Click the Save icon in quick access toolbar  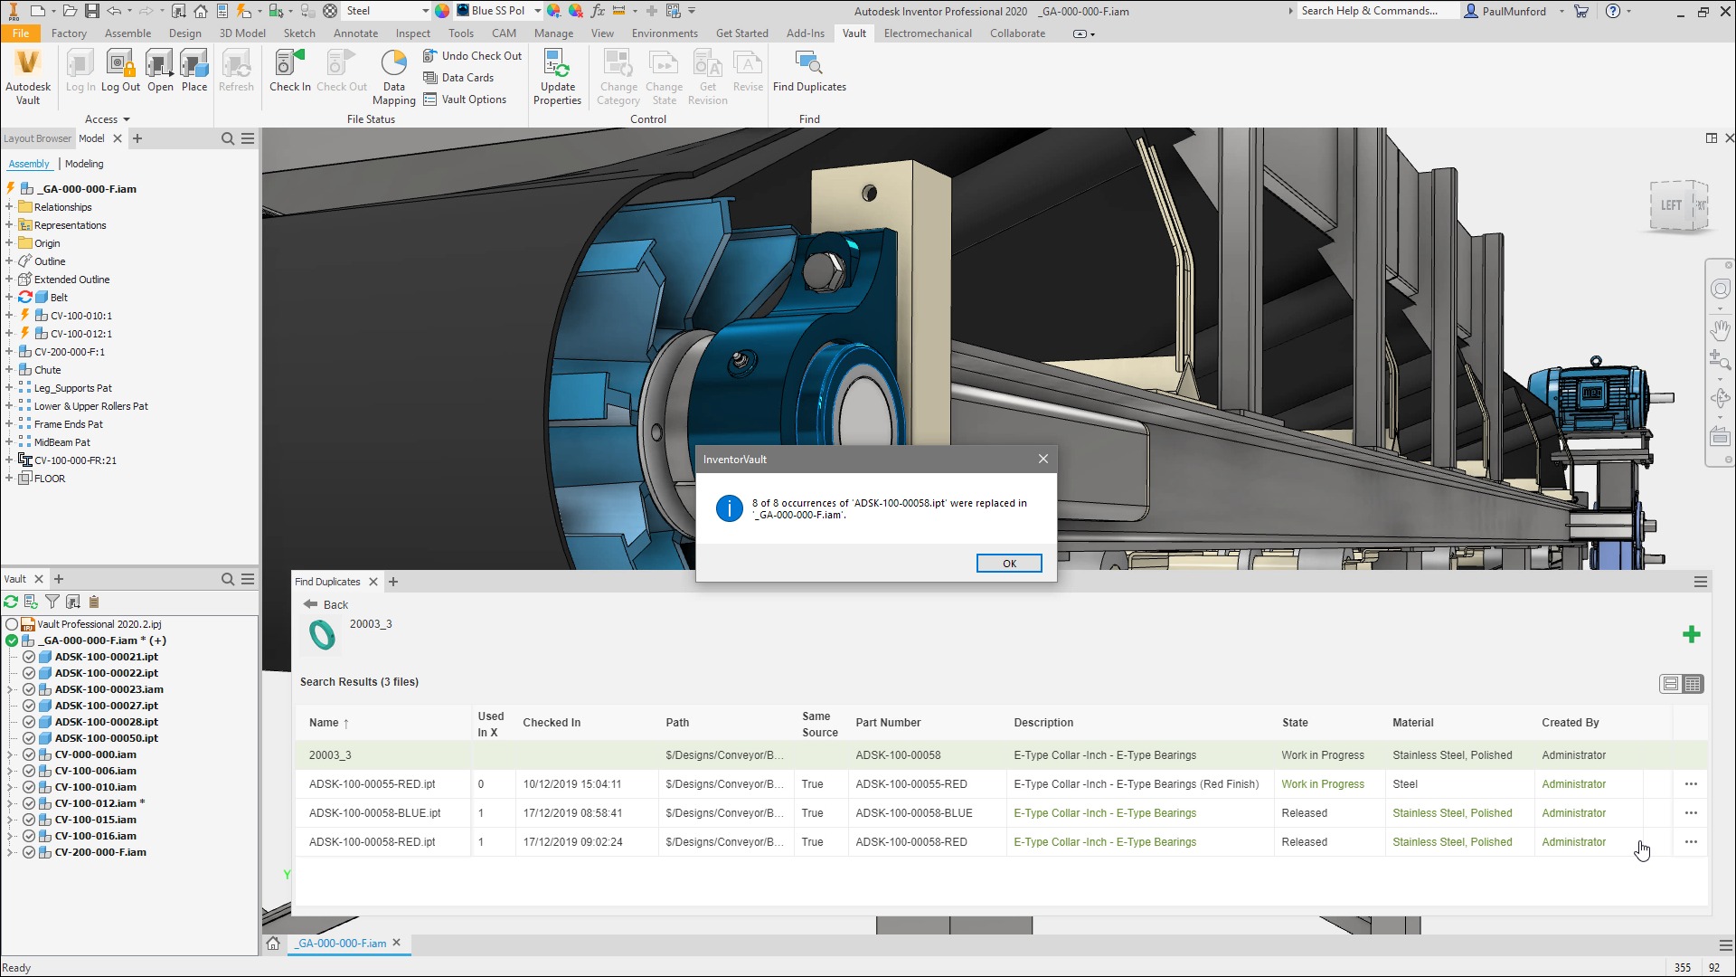(92, 11)
